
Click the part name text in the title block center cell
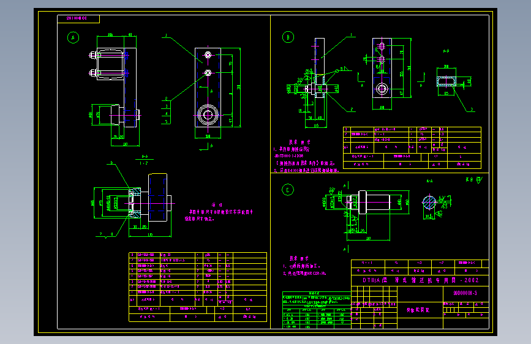tap(418, 310)
